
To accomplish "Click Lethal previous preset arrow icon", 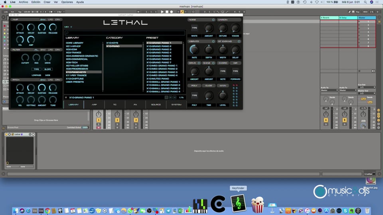I will coord(170,98).
